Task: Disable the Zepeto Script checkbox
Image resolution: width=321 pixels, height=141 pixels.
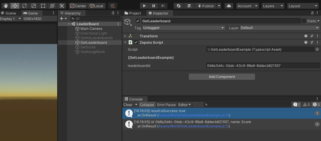Action: pos(136,43)
